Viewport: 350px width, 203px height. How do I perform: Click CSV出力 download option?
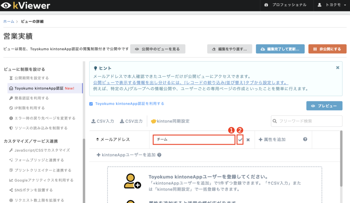pos(131,121)
